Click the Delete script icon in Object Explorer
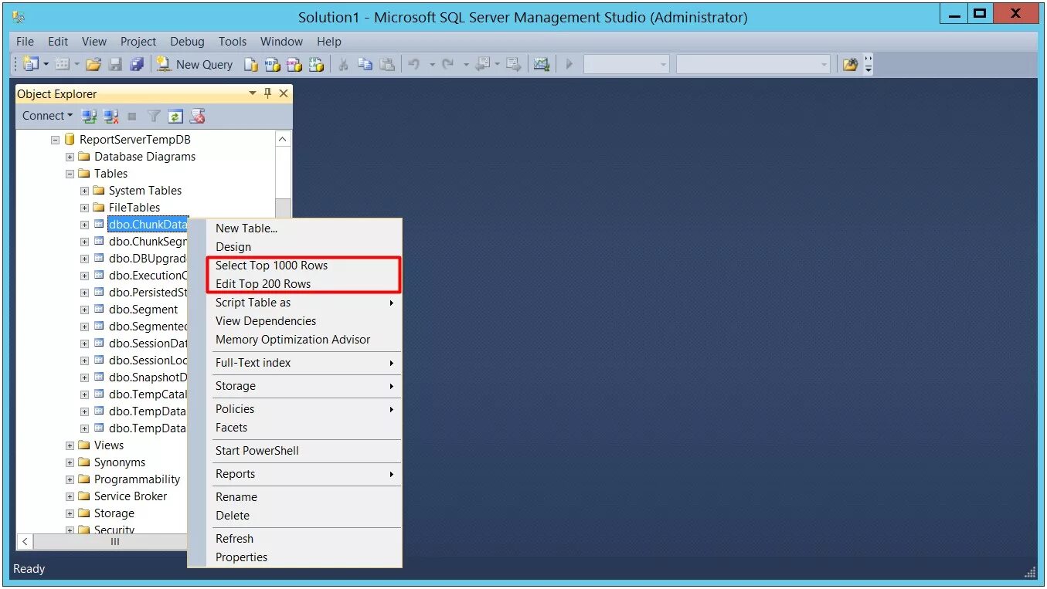1047x589 pixels. (x=198, y=116)
